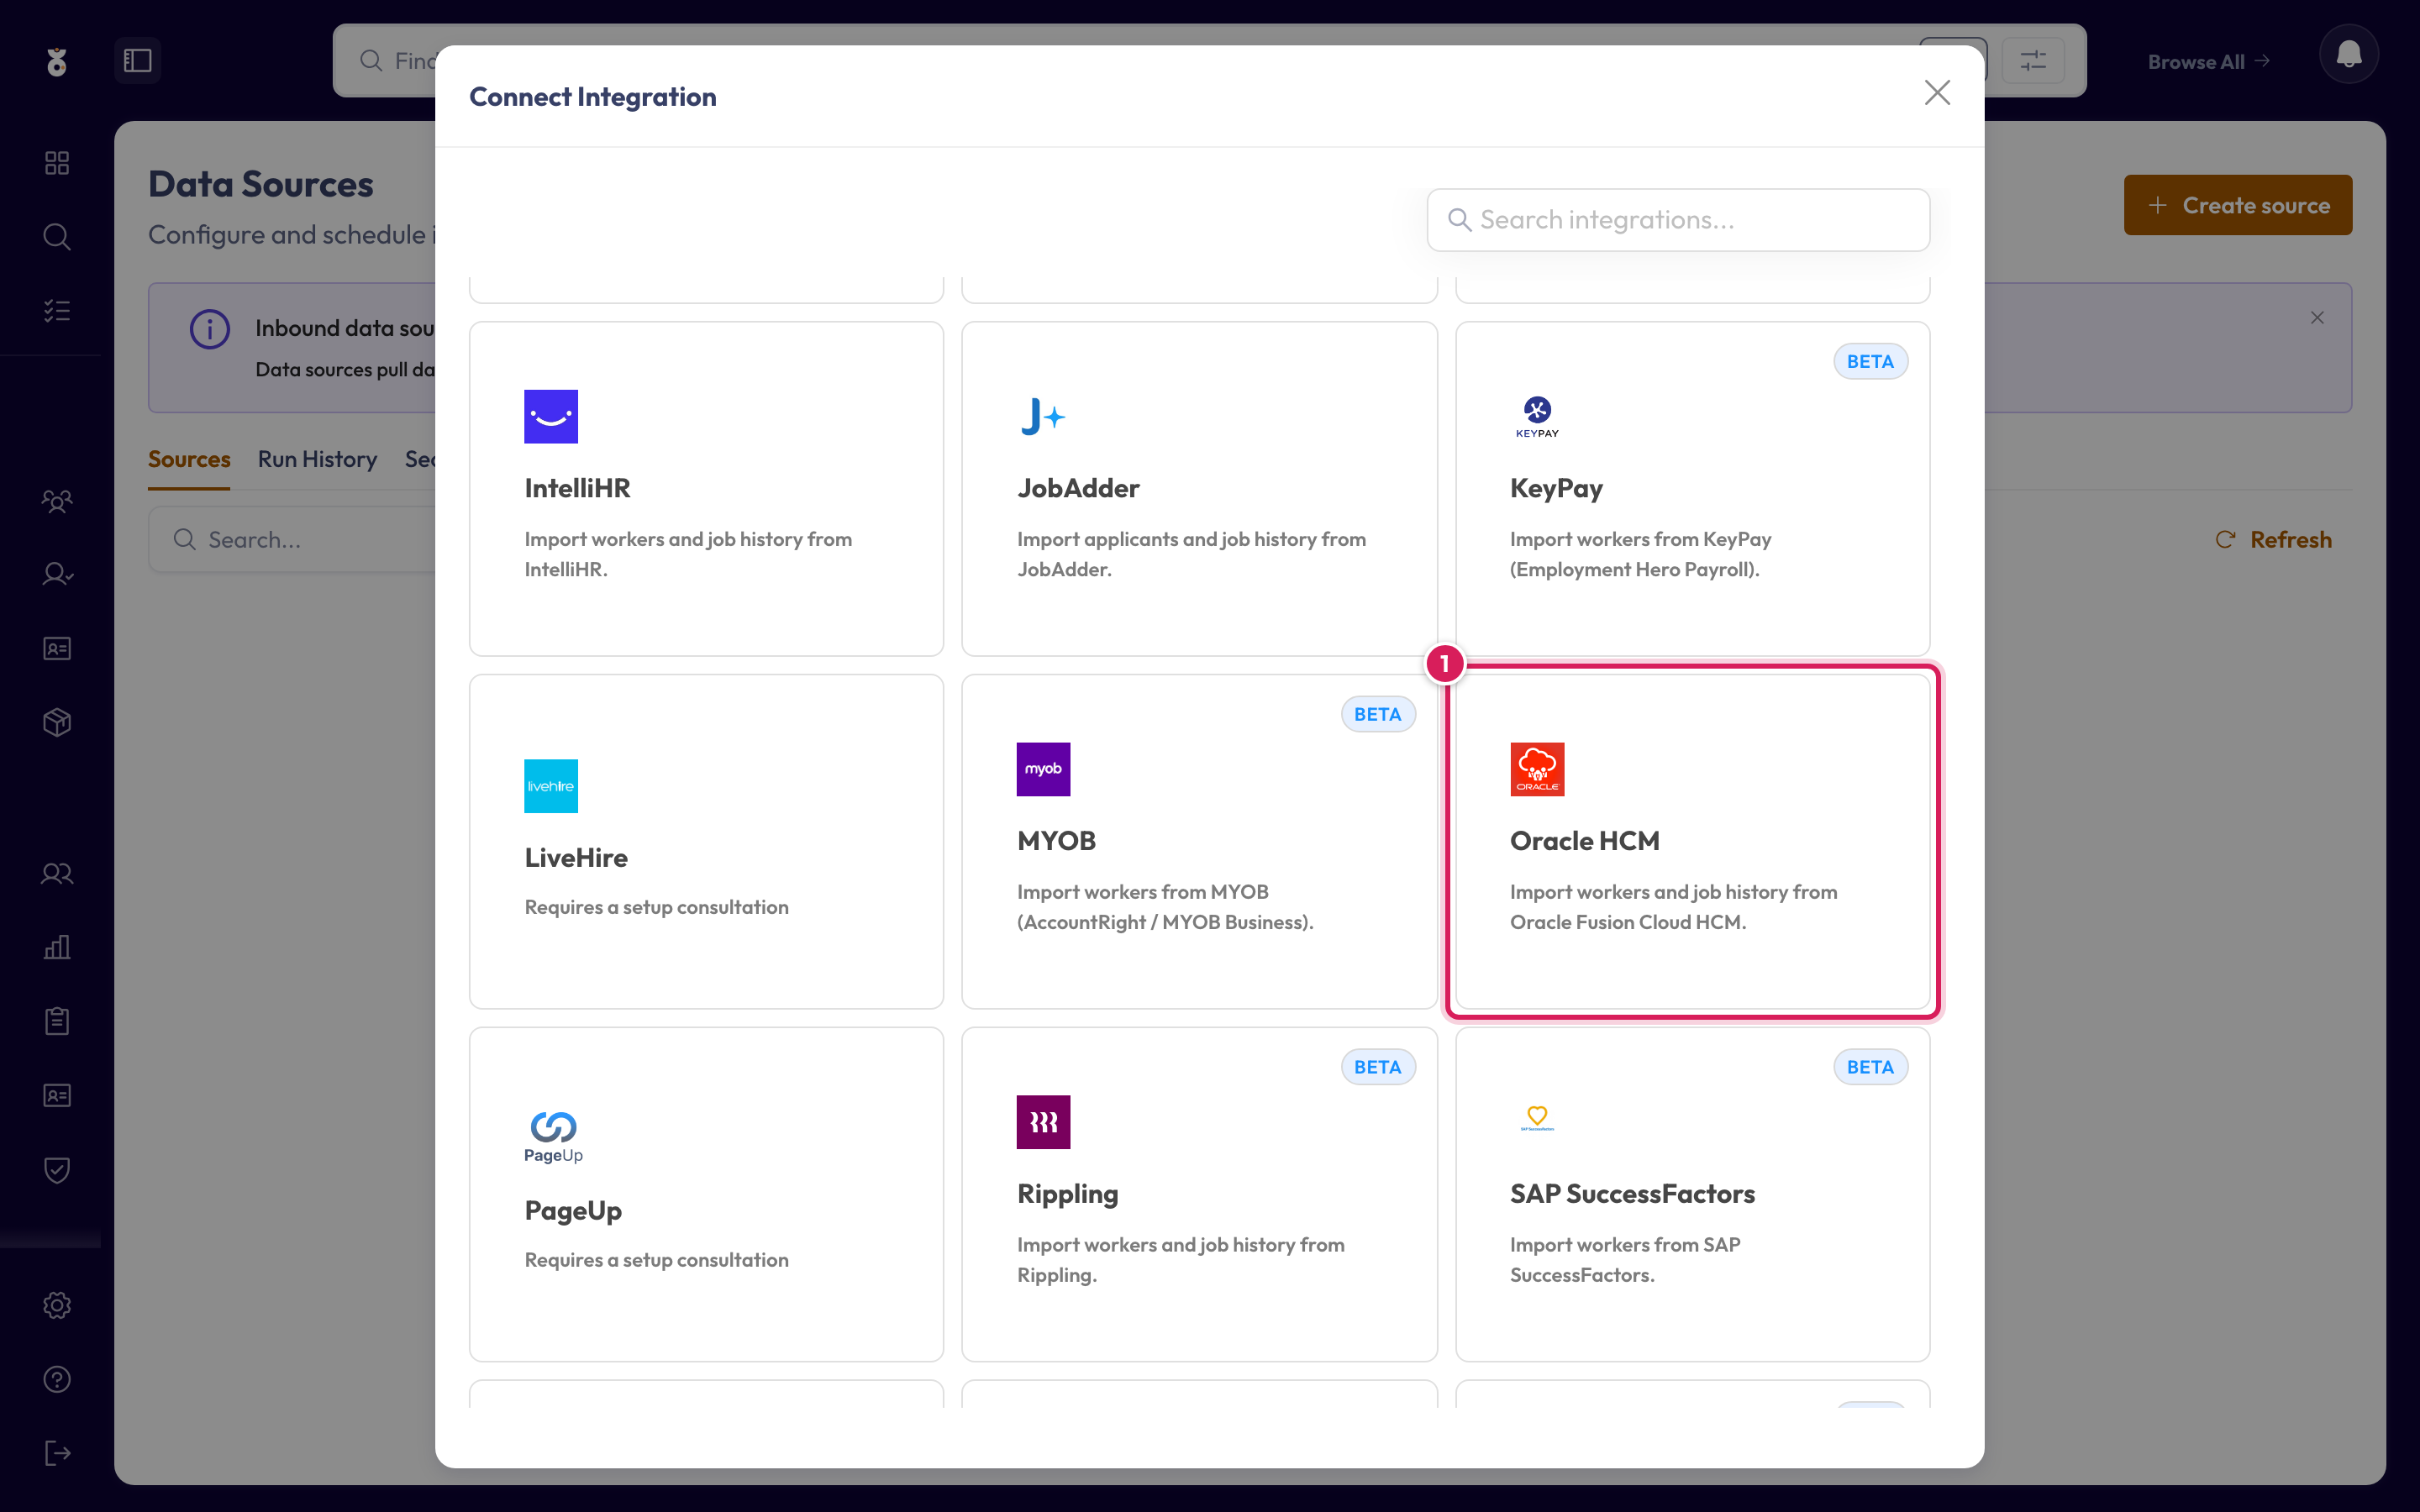Open the JobAdder integration title

click(x=1078, y=488)
